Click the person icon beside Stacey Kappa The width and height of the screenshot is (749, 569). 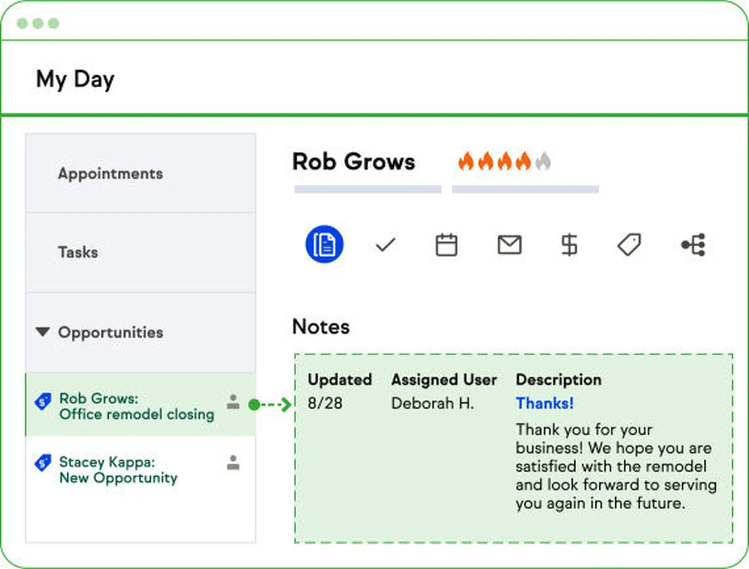233,462
